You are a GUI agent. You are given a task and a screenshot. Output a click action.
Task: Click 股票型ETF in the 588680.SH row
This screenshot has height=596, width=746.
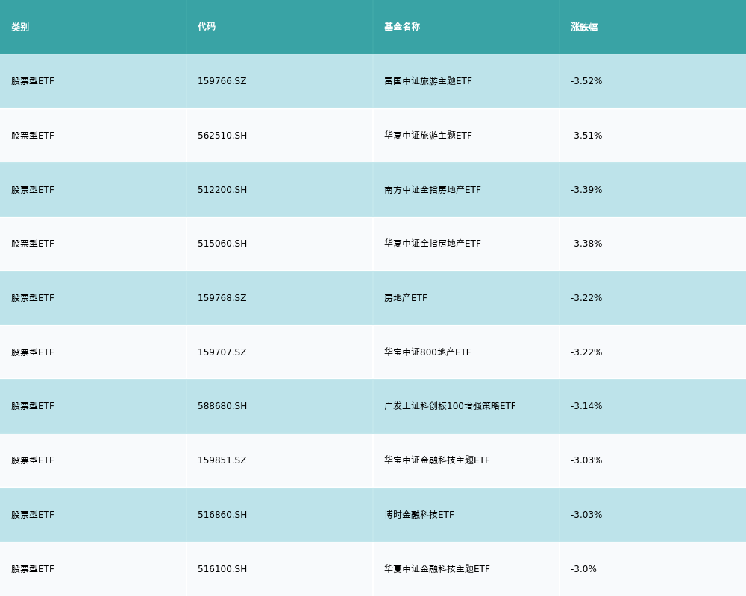click(x=33, y=406)
